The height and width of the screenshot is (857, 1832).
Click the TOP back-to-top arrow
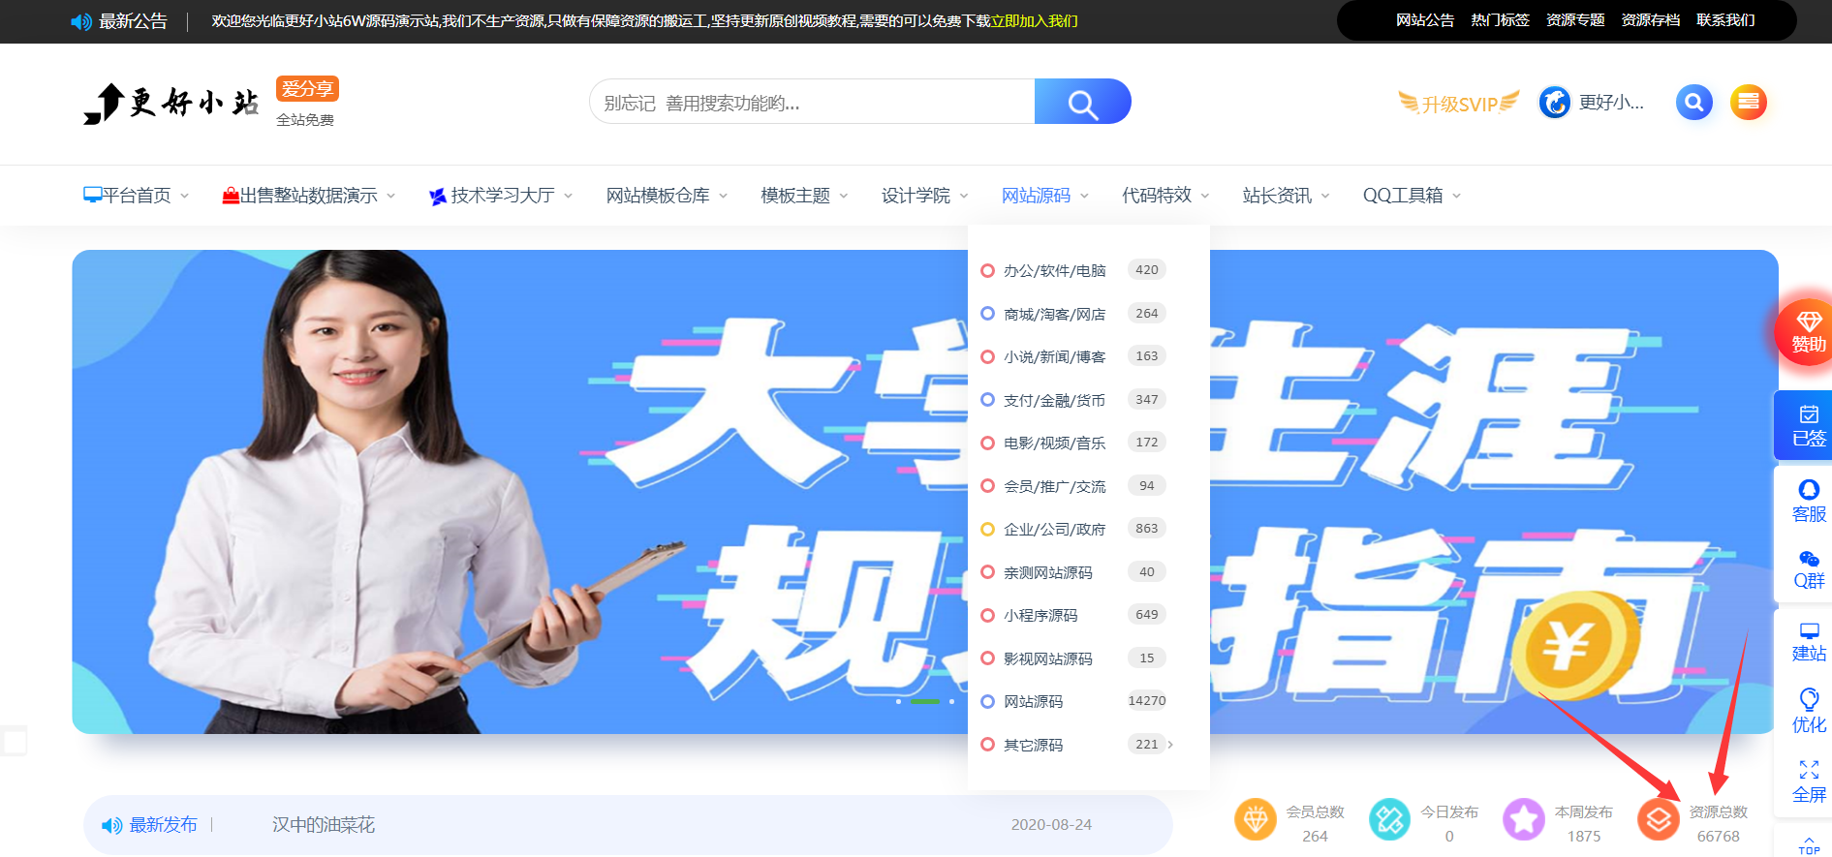1809,845
